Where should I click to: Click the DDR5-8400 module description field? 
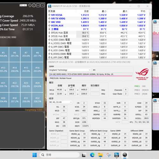(91, 74)
